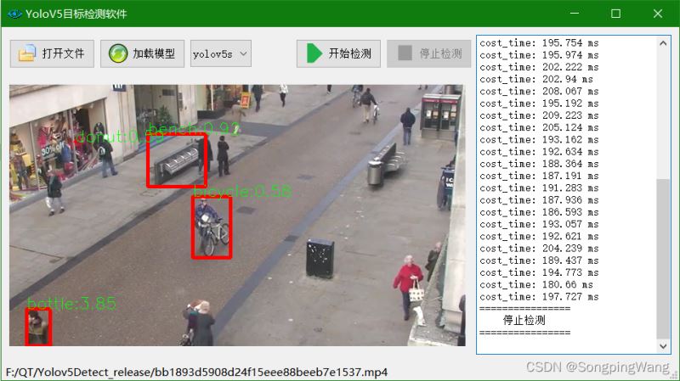
Task: Click the log line cost_time 197.727 ms
Action: tap(539, 297)
